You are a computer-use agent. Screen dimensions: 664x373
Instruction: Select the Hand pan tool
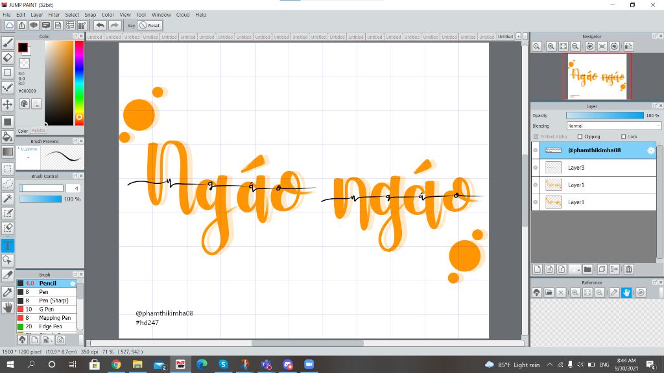pos(8,308)
